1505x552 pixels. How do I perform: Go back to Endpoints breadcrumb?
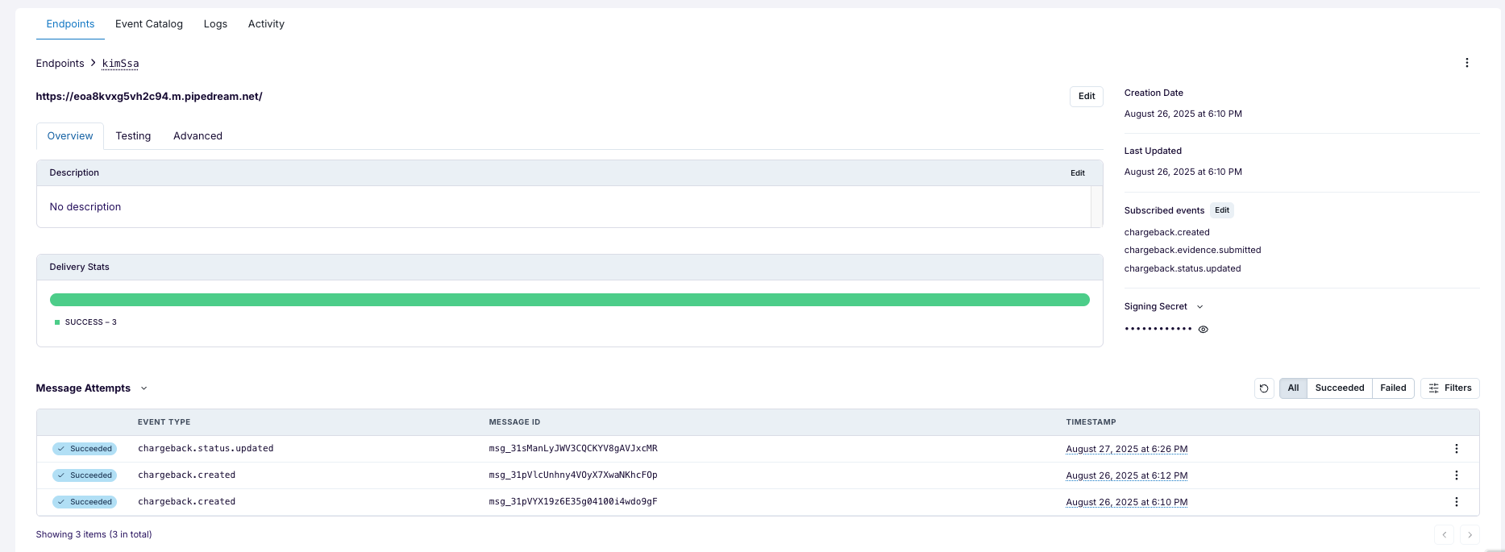[x=60, y=64]
